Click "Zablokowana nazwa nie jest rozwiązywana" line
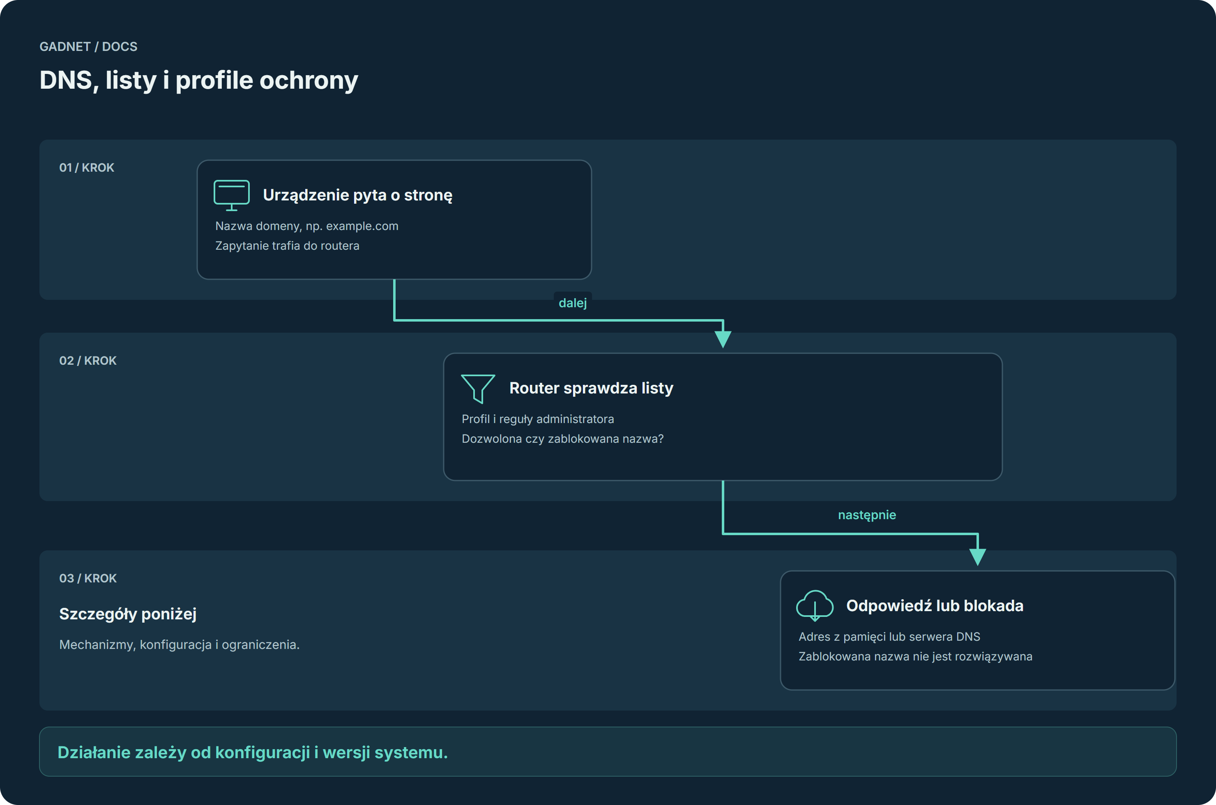 coord(915,657)
